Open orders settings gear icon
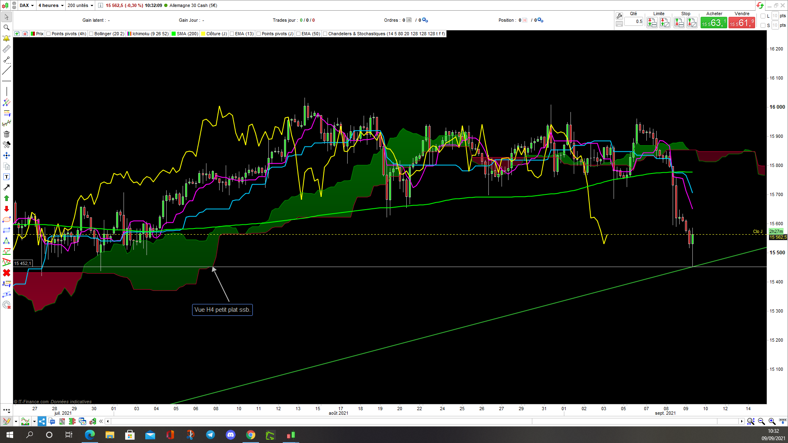788x443 pixels. pyautogui.click(x=425, y=20)
